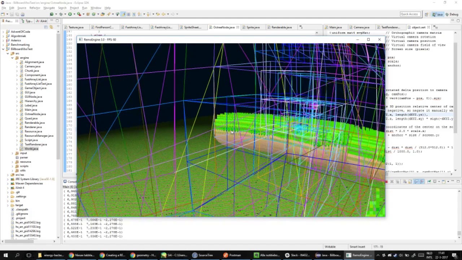Click the Smart Insert status bar entry
This screenshot has height=260, width=462.
tap(357, 247)
